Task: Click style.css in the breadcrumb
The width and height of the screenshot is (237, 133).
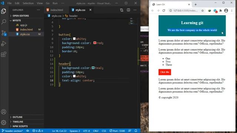Action: tap(56, 16)
